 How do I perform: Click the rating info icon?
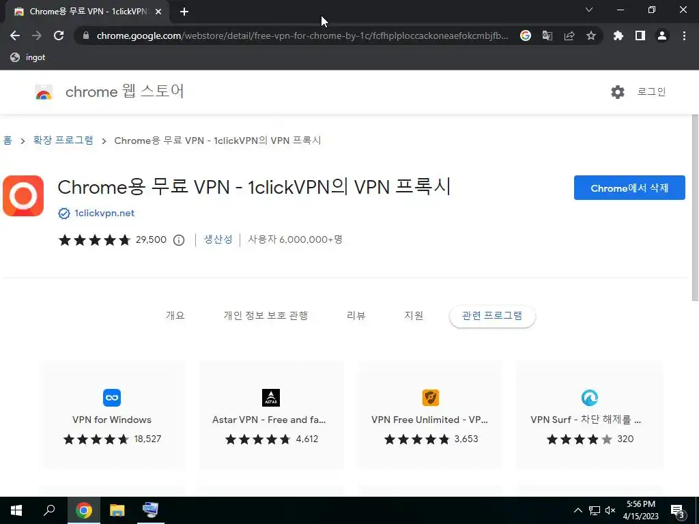tap(179, 240)
